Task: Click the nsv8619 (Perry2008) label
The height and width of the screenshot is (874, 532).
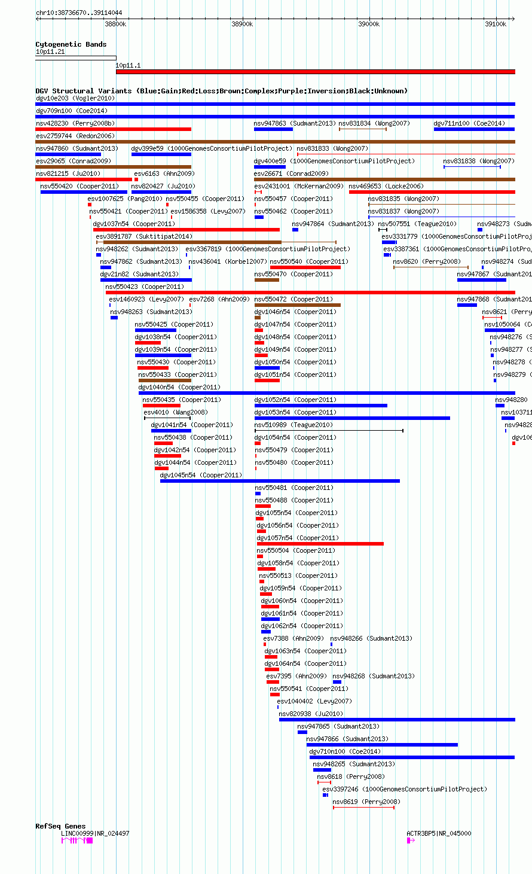Action: click(x=366, y=802)
